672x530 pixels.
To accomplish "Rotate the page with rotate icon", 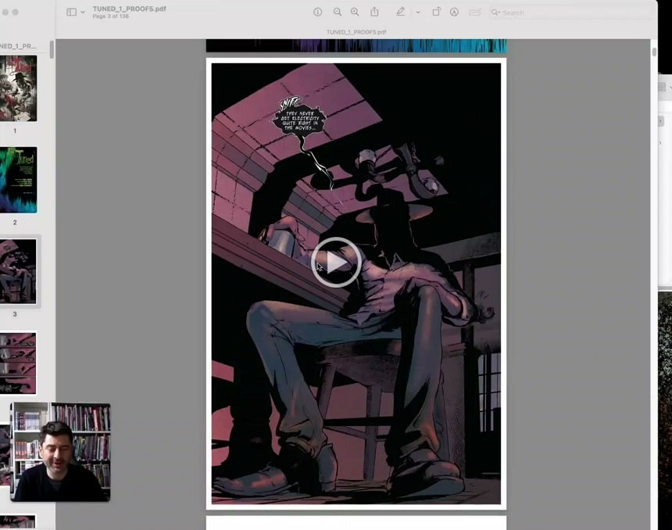I will (x=436, y=12).
